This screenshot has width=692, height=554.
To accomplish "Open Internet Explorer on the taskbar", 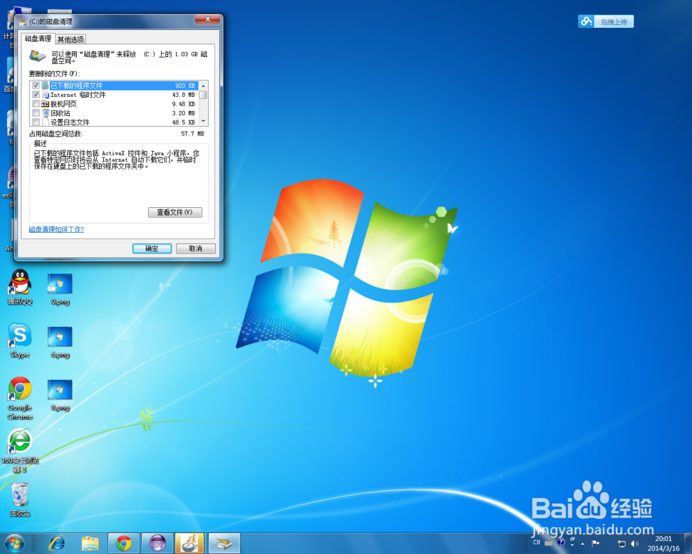I will click(57, 543).
